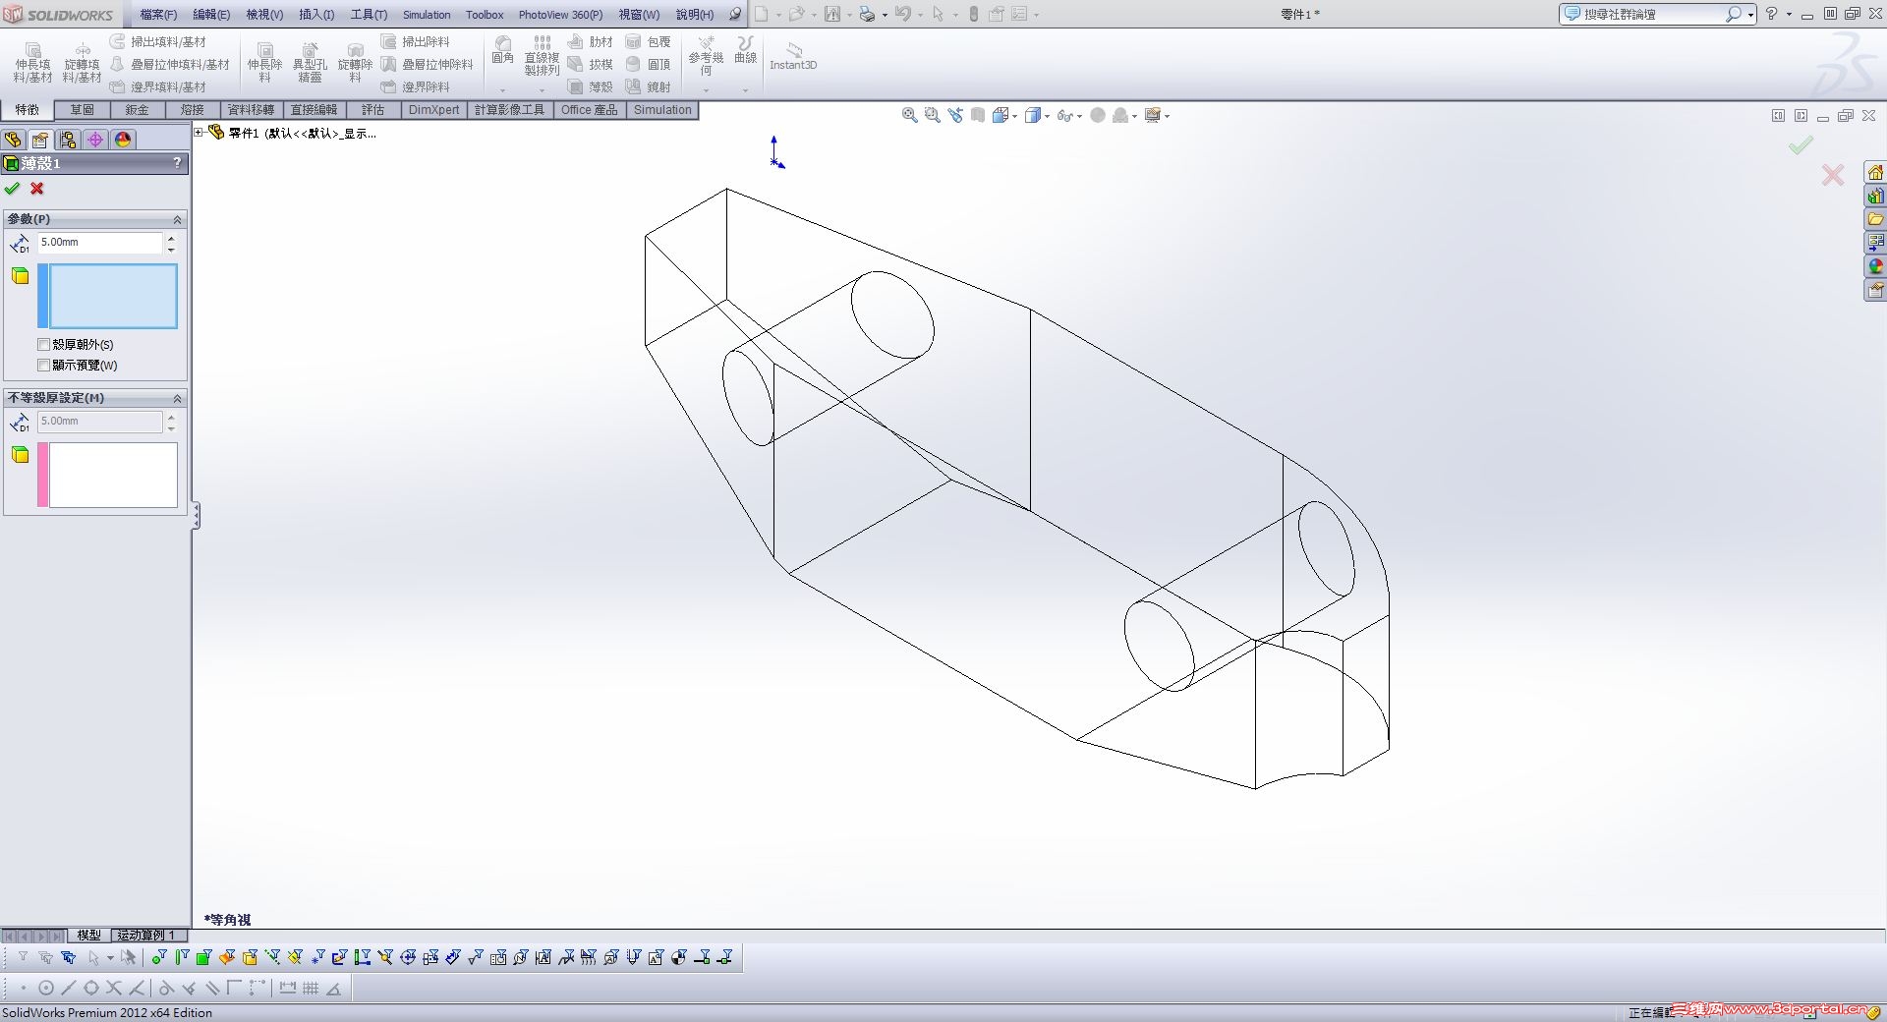Open the Display Style cube dropdown

1037,116
